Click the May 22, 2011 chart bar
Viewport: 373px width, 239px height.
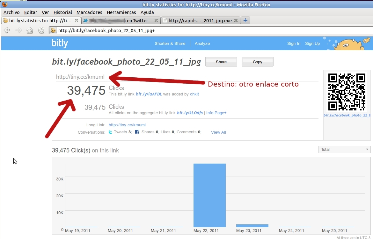click(209, 195)
